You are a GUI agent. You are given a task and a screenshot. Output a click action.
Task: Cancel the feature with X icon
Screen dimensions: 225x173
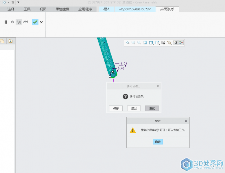[x=41, y=22]
